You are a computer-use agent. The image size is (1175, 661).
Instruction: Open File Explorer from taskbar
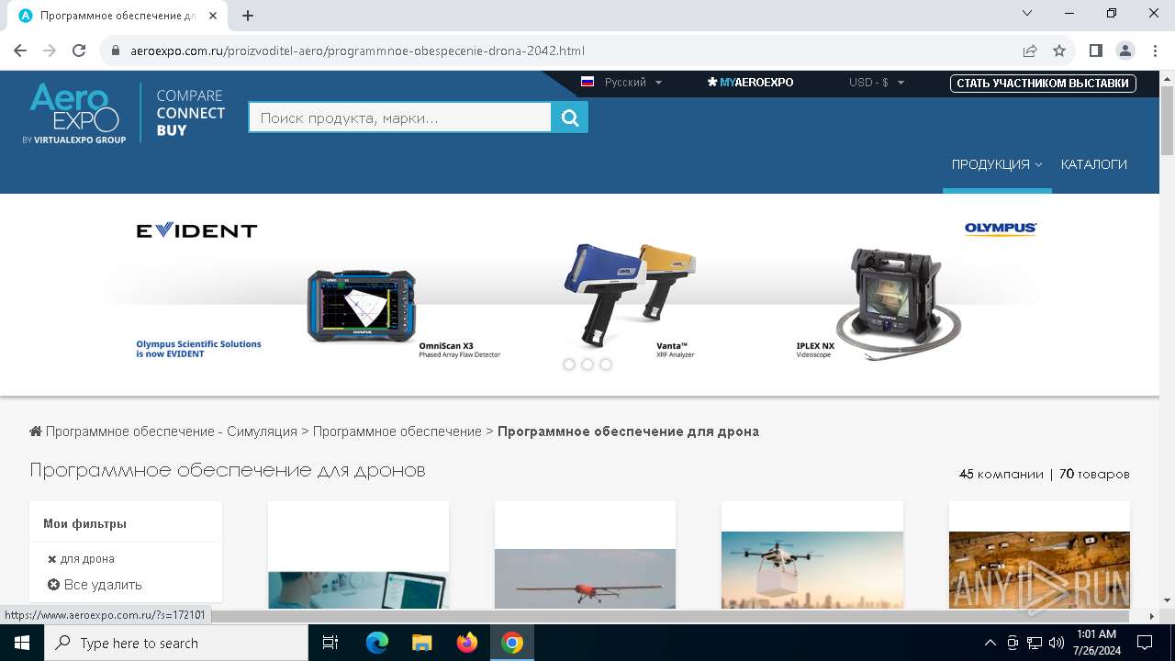pos(421,643)
